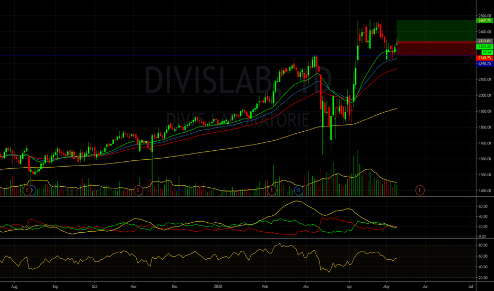Click the Dec label on time axis
Viewport: 494px width, 291px height.
(x=174, y=287)
